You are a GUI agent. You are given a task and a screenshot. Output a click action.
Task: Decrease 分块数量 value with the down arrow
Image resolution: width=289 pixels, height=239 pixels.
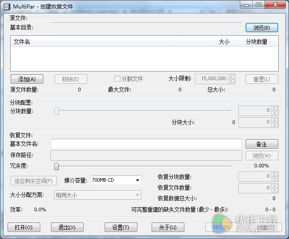[x=275, y=113]
